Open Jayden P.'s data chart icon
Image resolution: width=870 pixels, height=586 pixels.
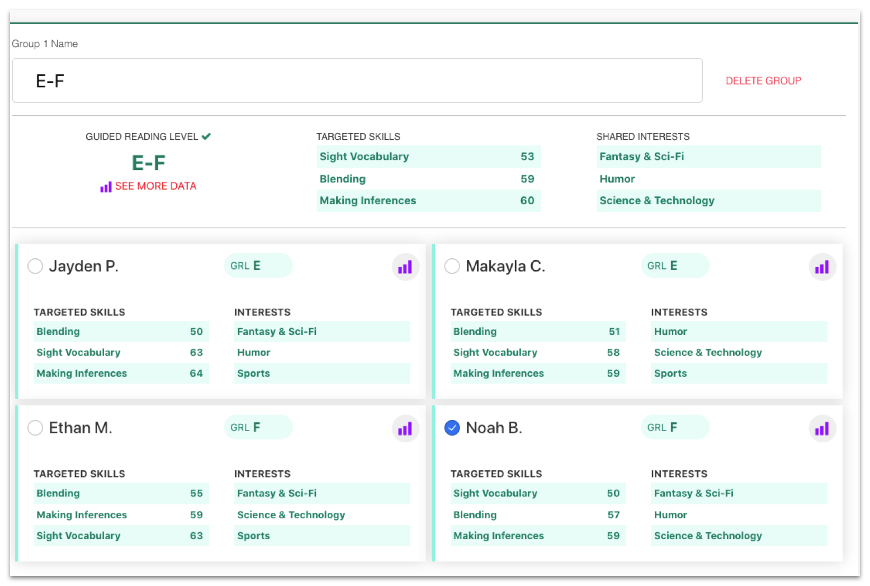[405, 267]
